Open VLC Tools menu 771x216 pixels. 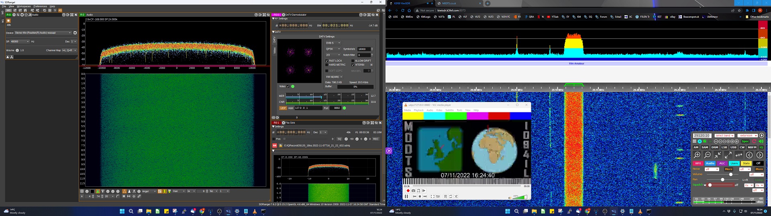pyautogui.click(x=459, y=110)
